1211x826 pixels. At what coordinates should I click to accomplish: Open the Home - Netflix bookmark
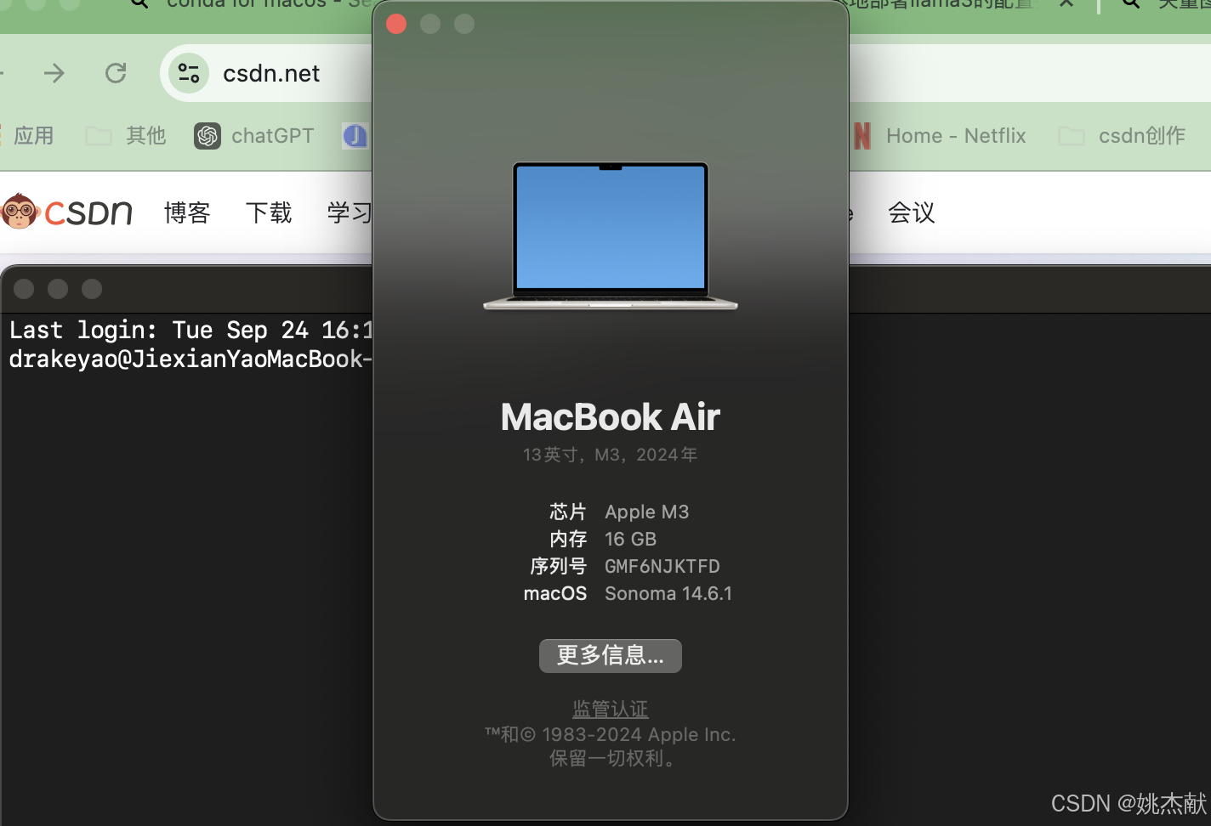pyautogui.click(x=940, y=136)
